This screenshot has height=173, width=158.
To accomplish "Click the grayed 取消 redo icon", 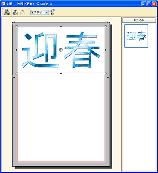I will [x=23, y=12].
